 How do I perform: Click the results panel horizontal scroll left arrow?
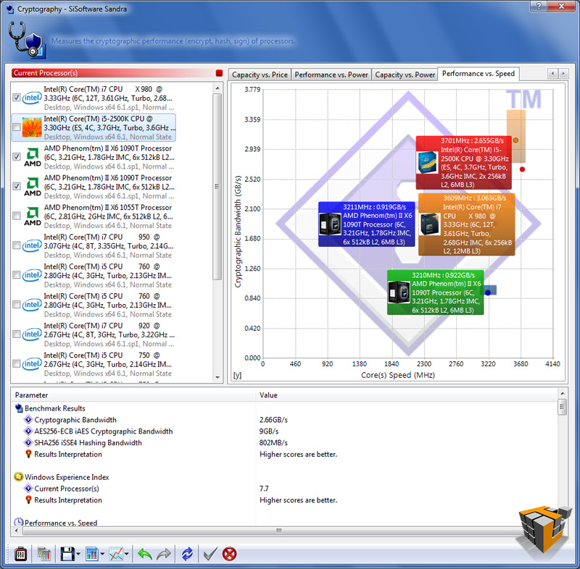(x=16, y=531)
